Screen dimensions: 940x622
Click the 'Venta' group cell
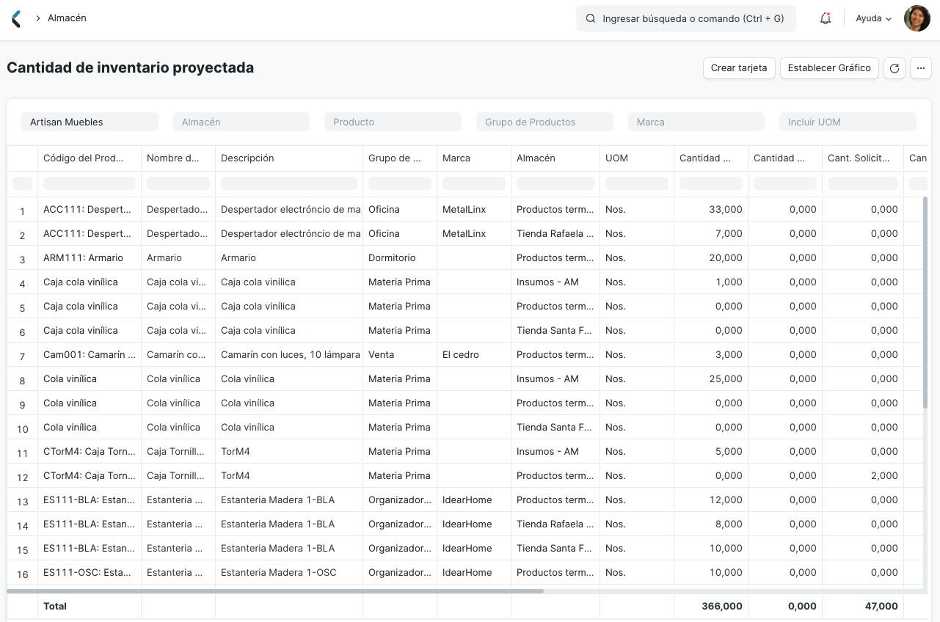(x=400, y=355)
